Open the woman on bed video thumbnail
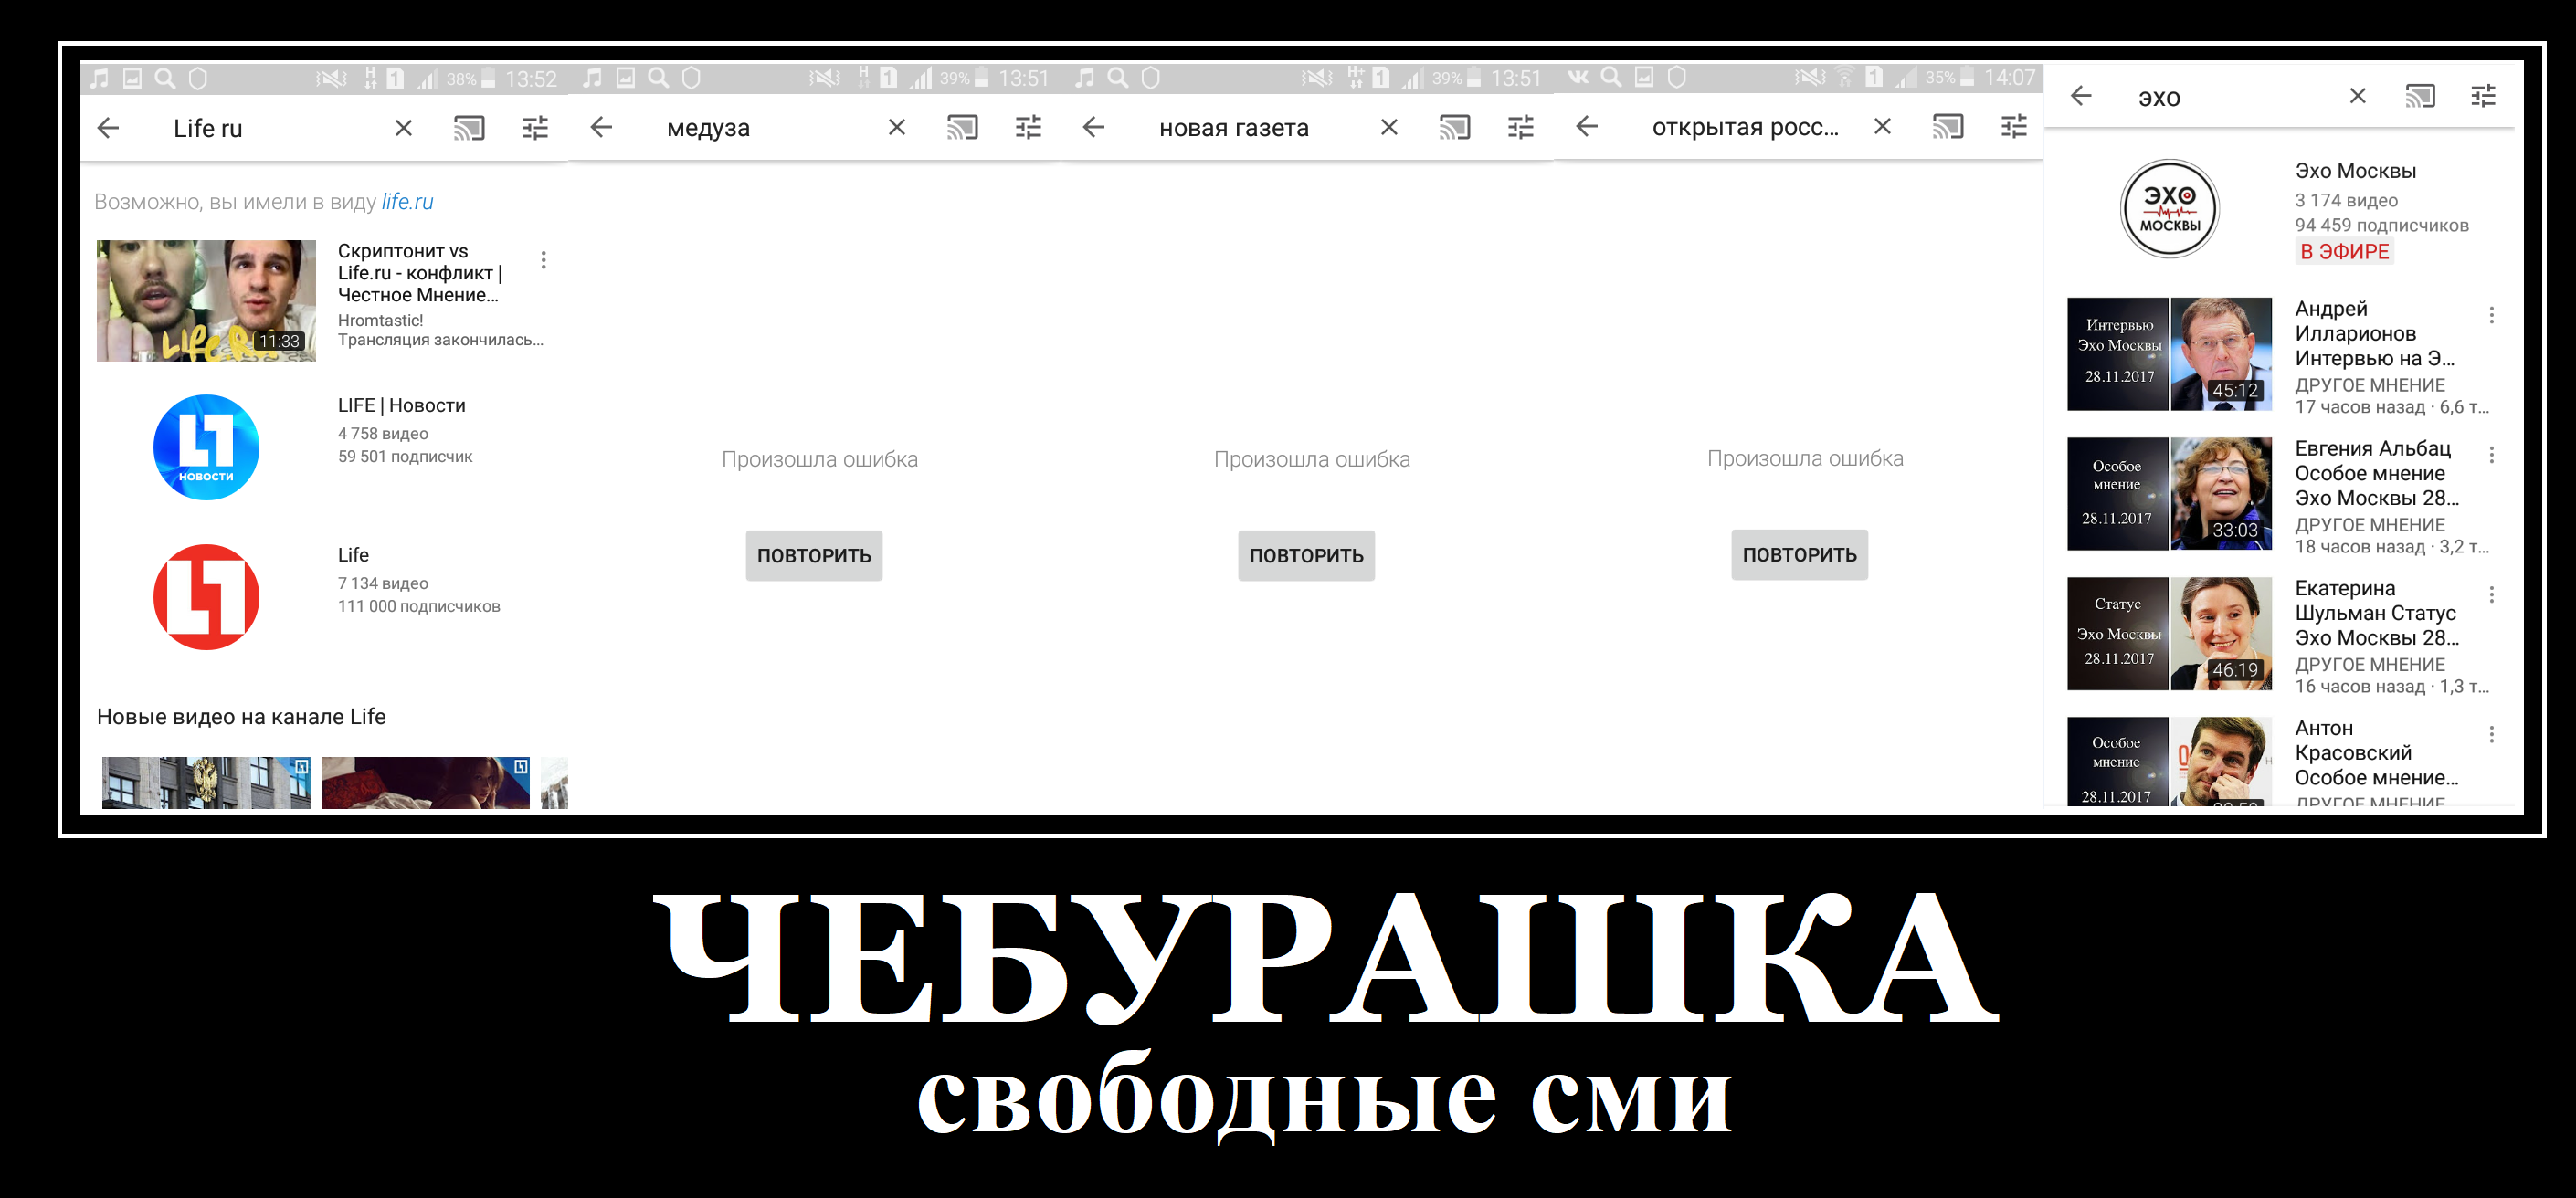 (x=425, y=783)
